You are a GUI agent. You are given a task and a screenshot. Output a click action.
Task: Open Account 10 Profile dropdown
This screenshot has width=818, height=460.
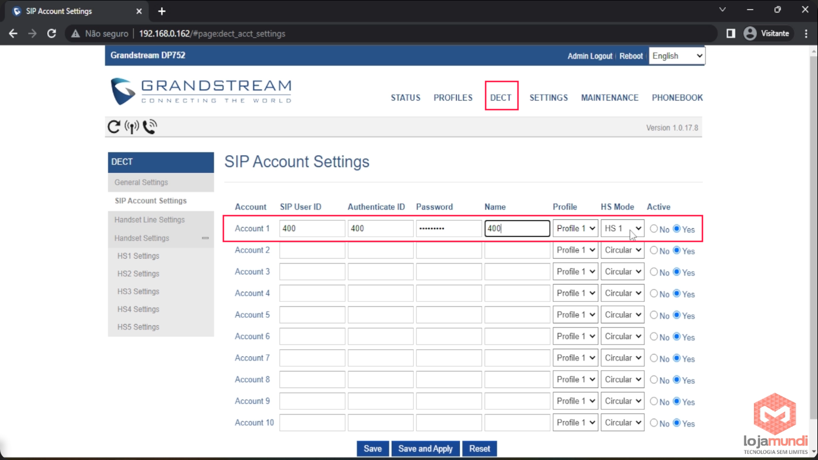click(x=575, y=422)
